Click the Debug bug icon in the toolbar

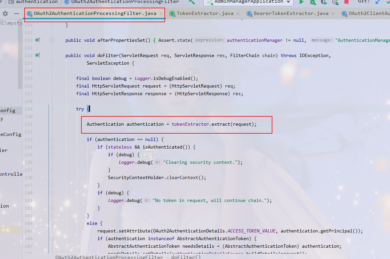tap(313, 2)
